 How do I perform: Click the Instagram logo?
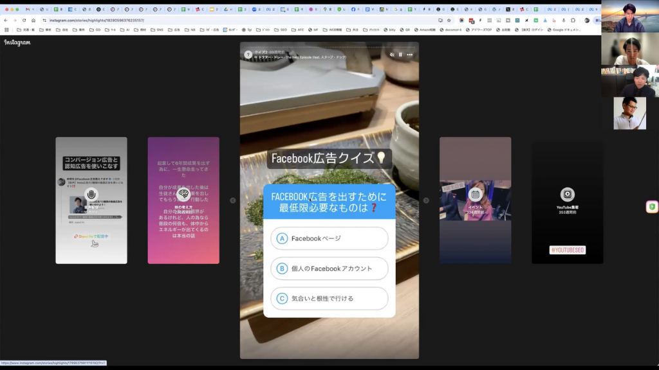[x=17, y=42]
